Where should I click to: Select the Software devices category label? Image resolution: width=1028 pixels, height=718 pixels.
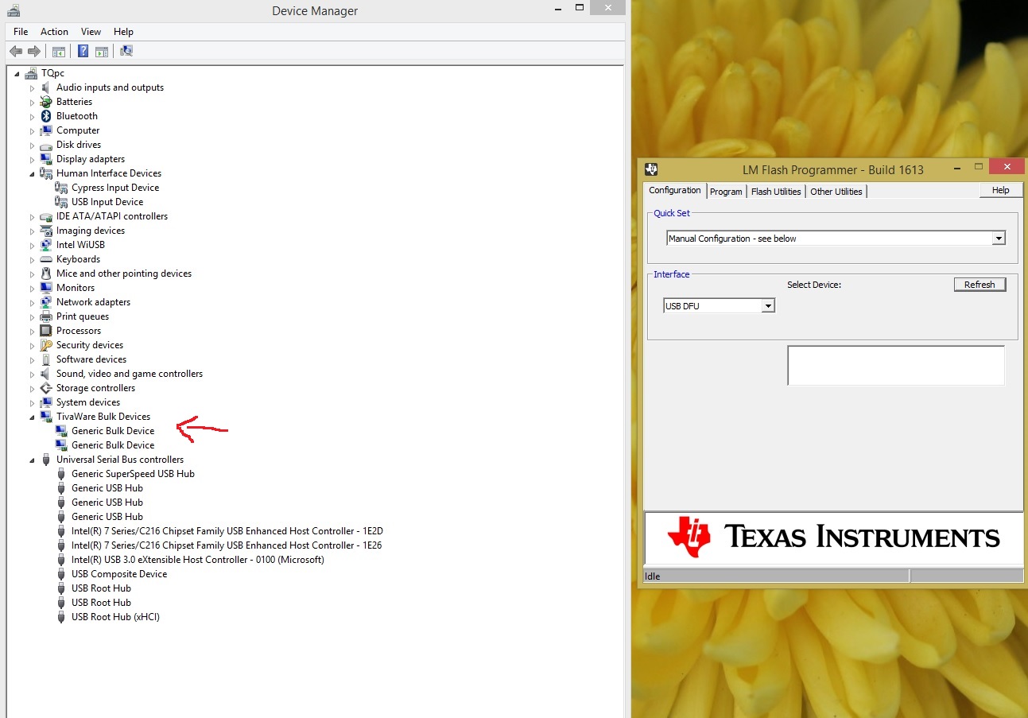[91, 359]
